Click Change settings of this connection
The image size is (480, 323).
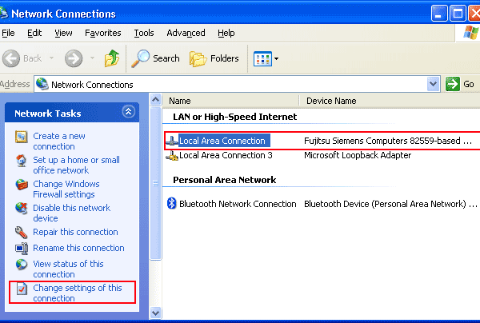[77, 293]
